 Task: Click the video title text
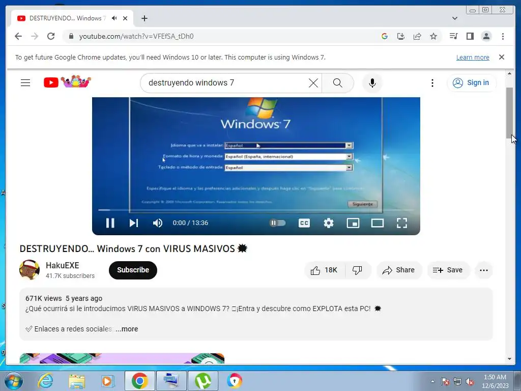(133, 248)
